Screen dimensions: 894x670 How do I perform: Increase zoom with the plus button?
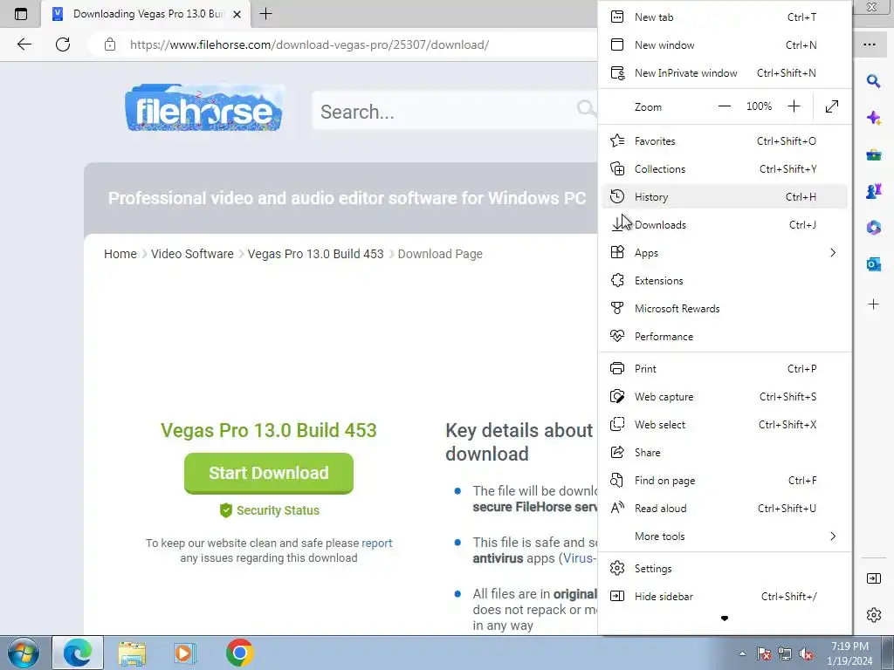pyautogui.click(x=794, y=106)
